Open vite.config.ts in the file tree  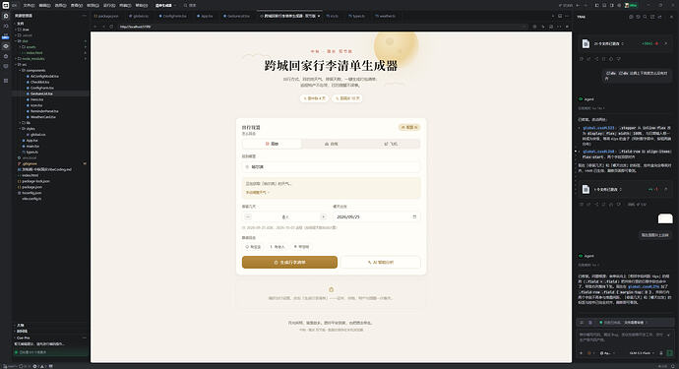click(x=31, y=199)
